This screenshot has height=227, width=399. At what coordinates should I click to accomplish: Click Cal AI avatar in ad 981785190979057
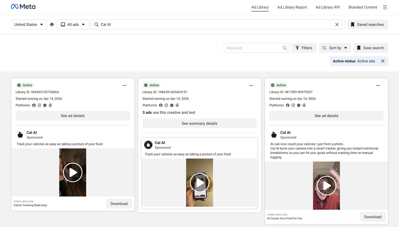[x=274, y=134]
